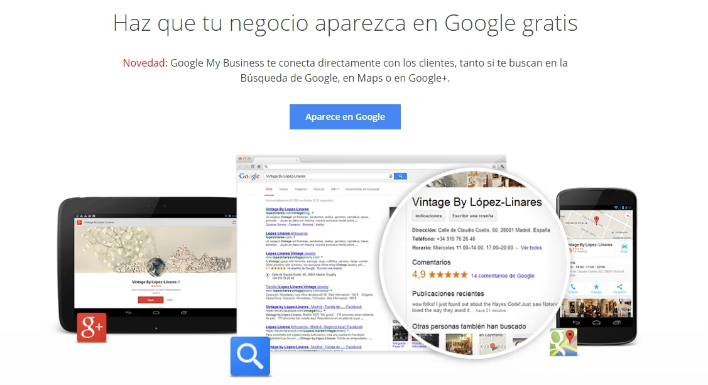The width and height of the screenshot is (708, 385).
Task: Click red map pin on phone map
Action: [x=596, y=220]
